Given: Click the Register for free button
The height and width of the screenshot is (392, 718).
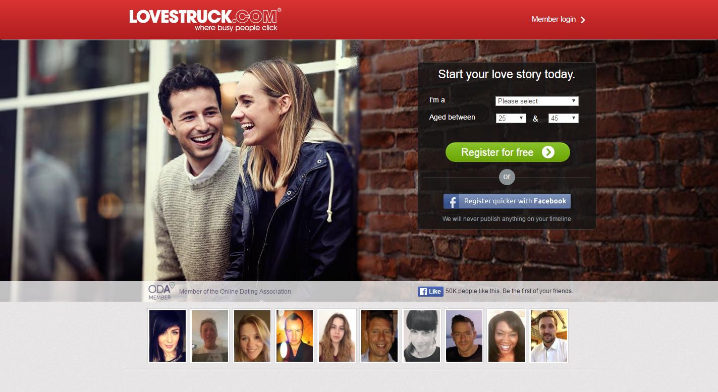Looking at the screenshot, I should coord(508,152).
